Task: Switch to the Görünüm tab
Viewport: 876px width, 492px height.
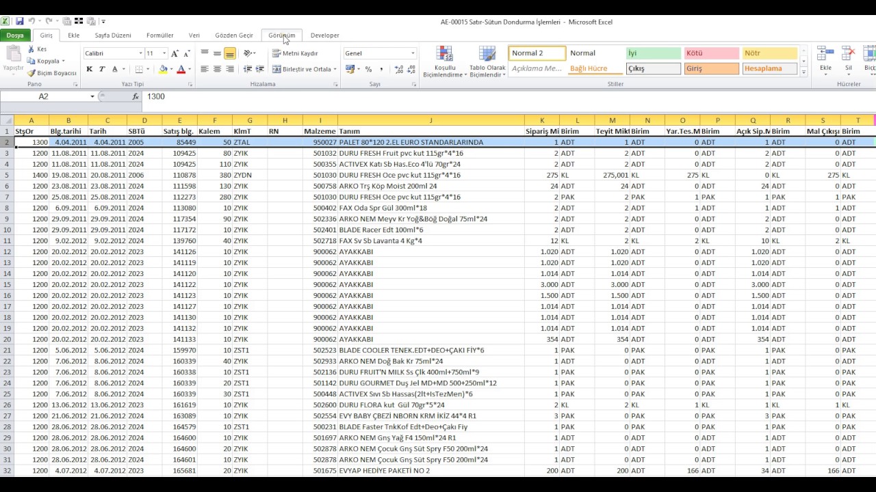Action: coord(282,36)
